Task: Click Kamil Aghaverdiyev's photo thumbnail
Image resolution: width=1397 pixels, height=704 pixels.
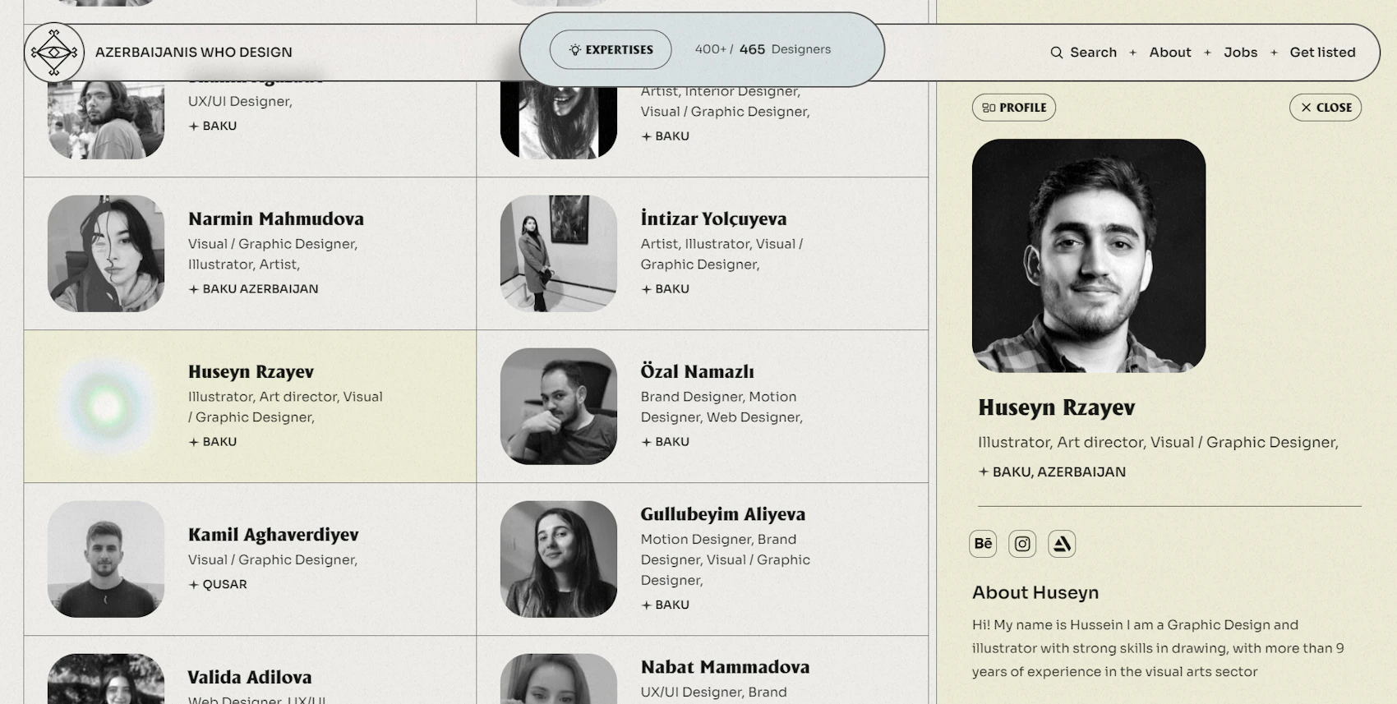Action: coord(106,559)
